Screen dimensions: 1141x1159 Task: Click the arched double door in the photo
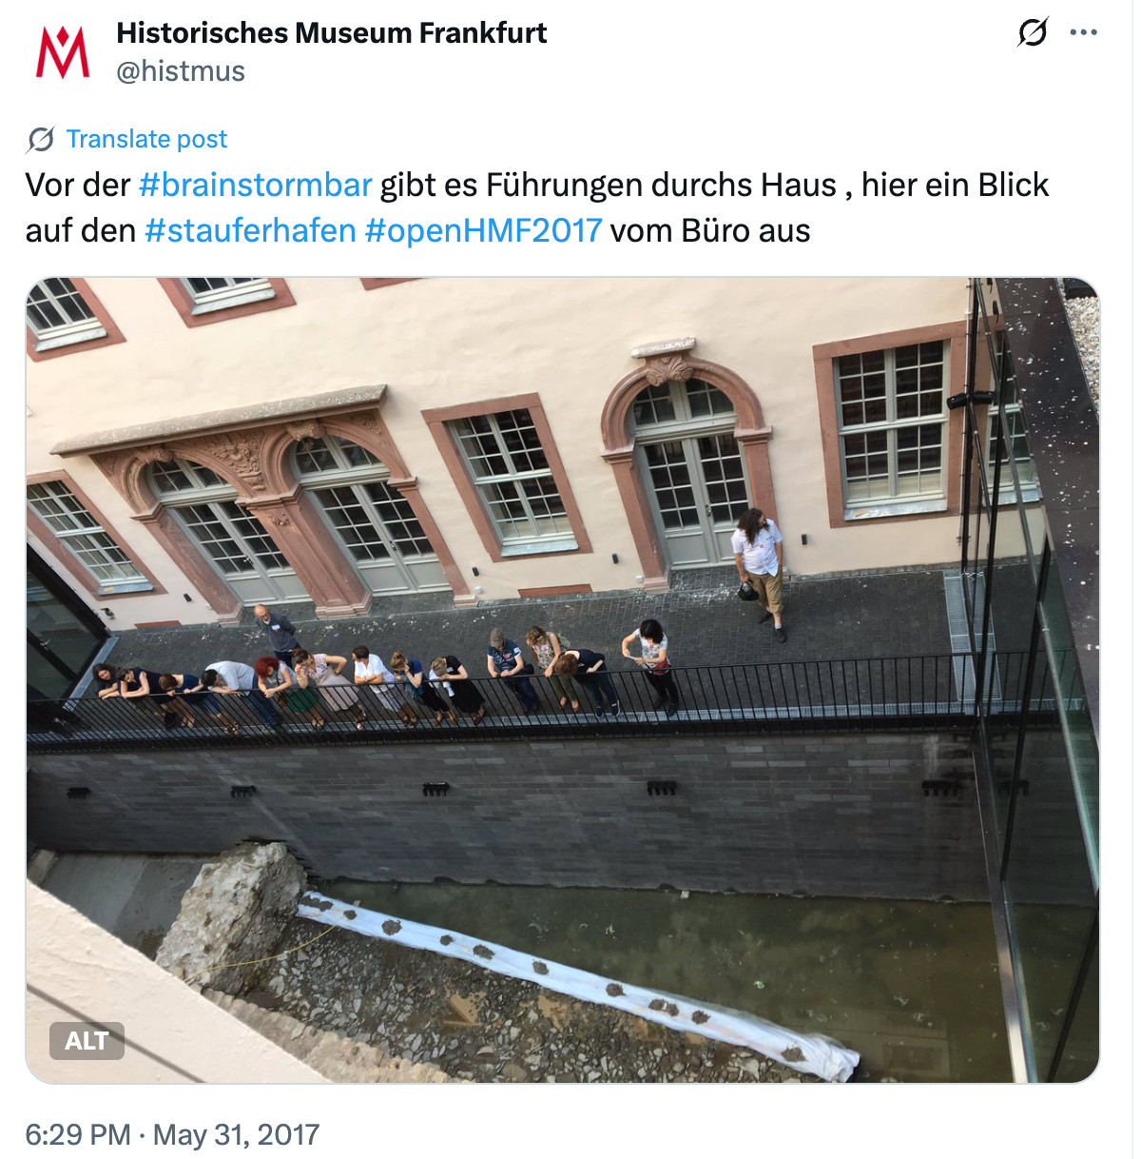[691, 476]
